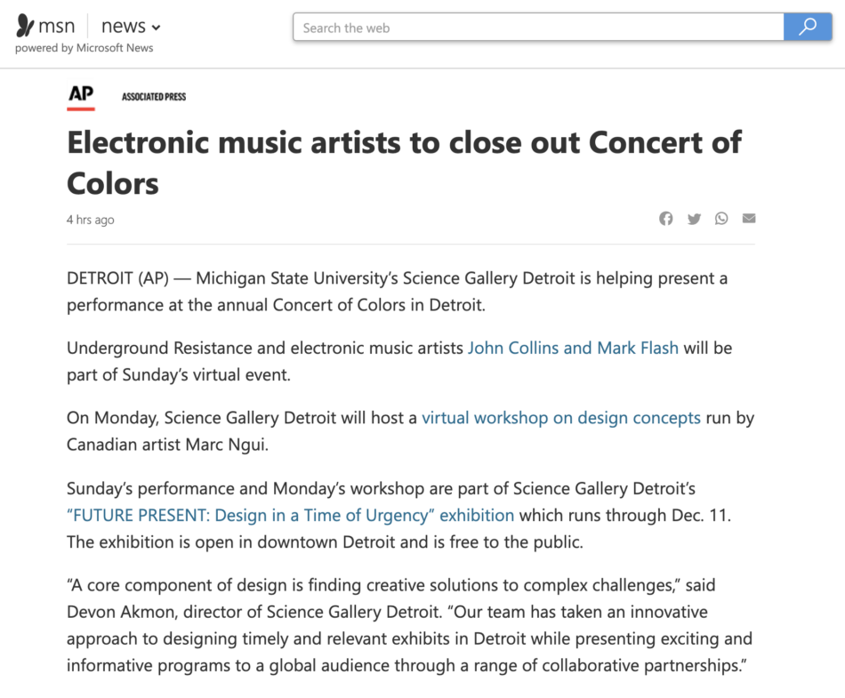Share article via WhatsApp icon
This screenshot has width=845, height=698.
(721, 218)
